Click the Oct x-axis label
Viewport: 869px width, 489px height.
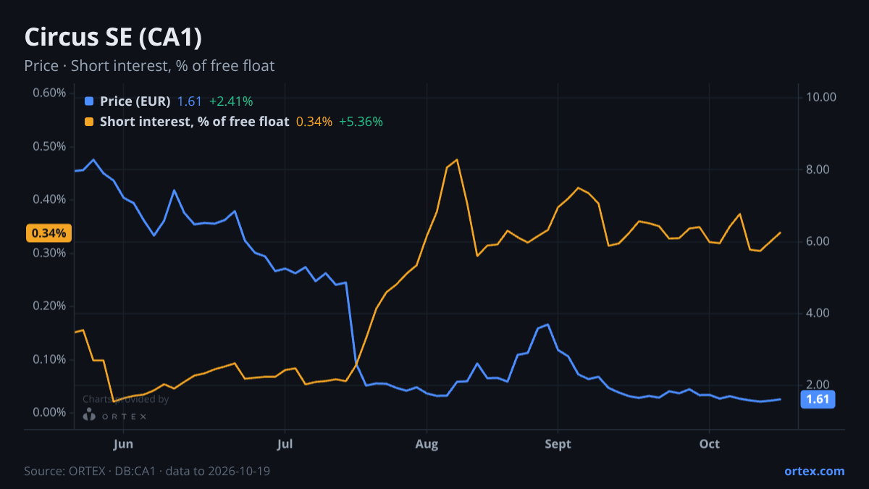click(710, 443)
